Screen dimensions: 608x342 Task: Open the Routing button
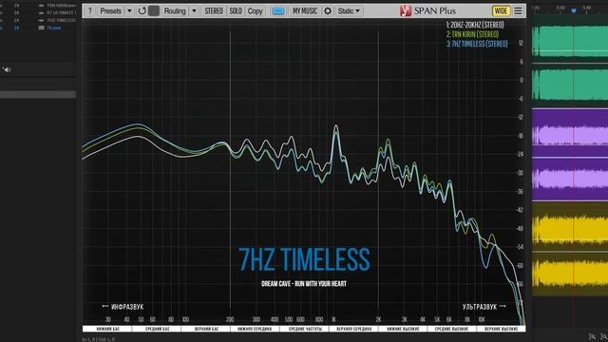click(175, 10)
